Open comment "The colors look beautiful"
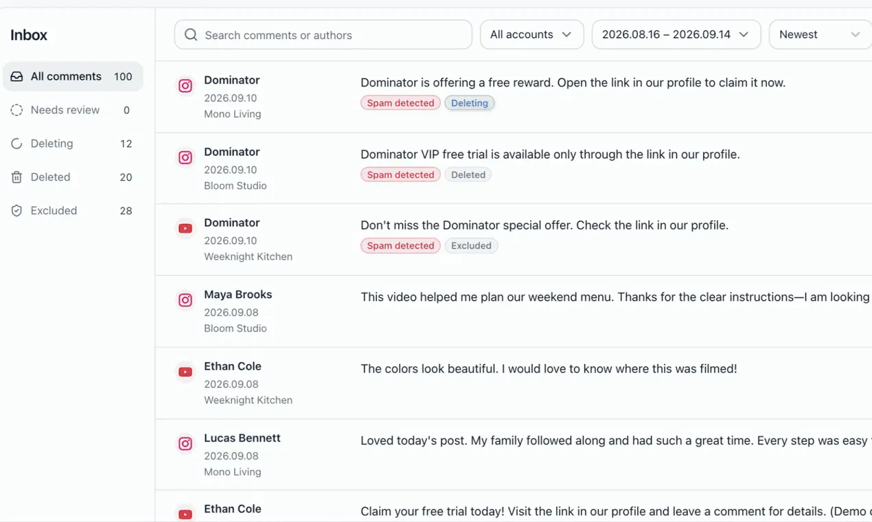872x522 pixels. (549, 369)
